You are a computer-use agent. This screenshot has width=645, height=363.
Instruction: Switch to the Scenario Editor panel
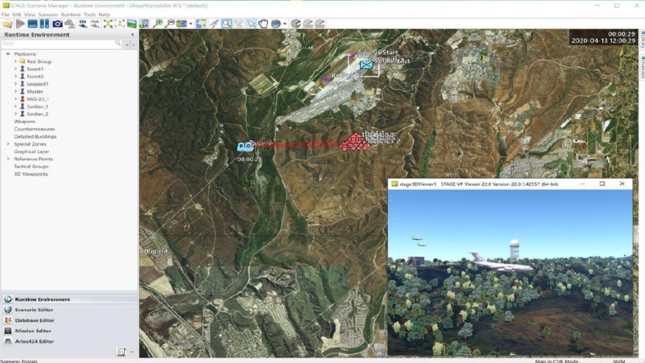click(34, 310)
